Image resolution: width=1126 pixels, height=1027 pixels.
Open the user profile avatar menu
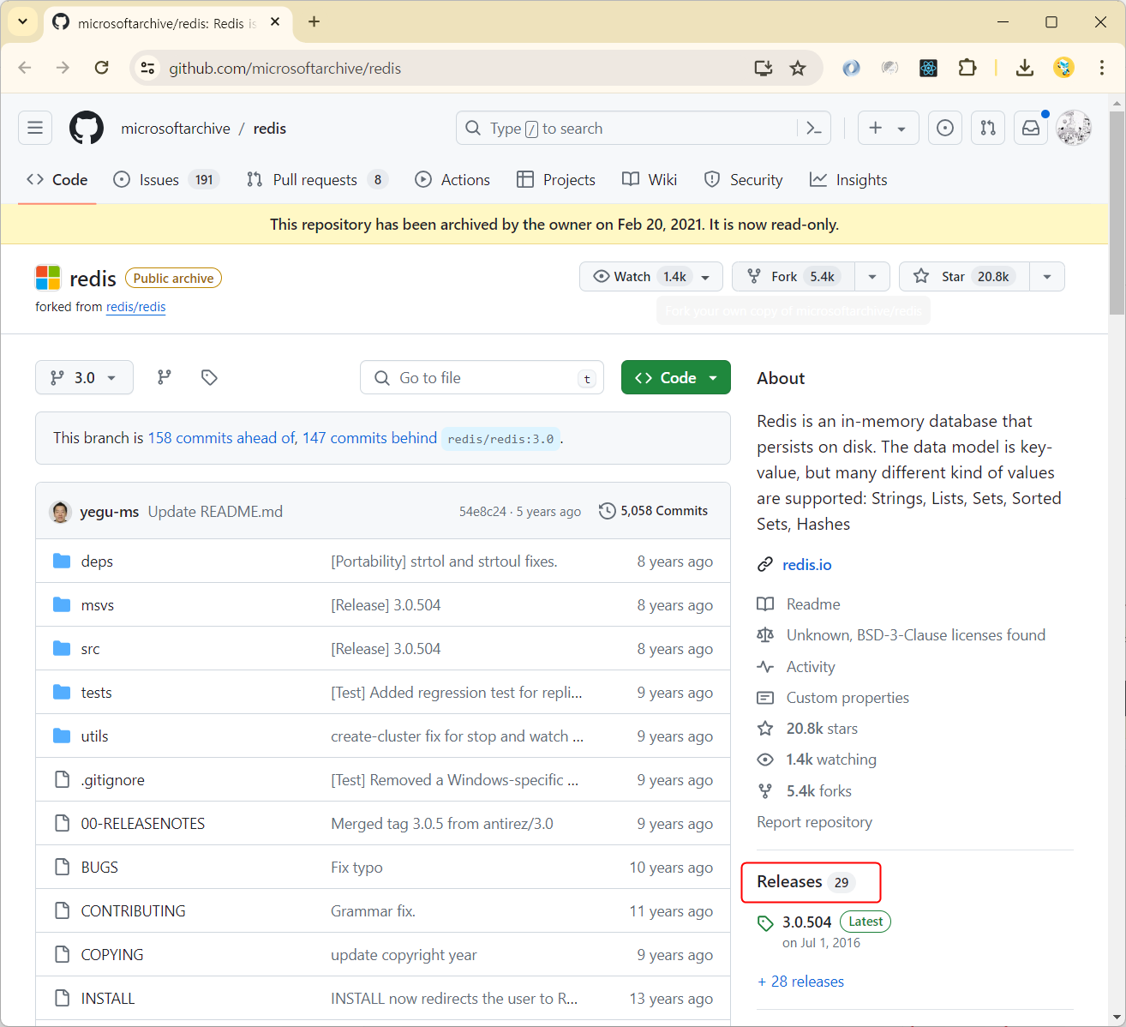(x=1074, y=128)
